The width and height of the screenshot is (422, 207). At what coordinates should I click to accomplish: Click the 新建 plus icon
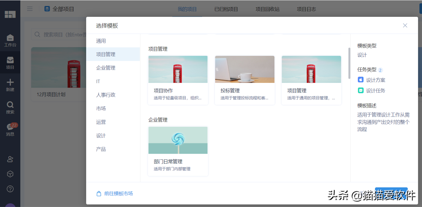(10, 85)
